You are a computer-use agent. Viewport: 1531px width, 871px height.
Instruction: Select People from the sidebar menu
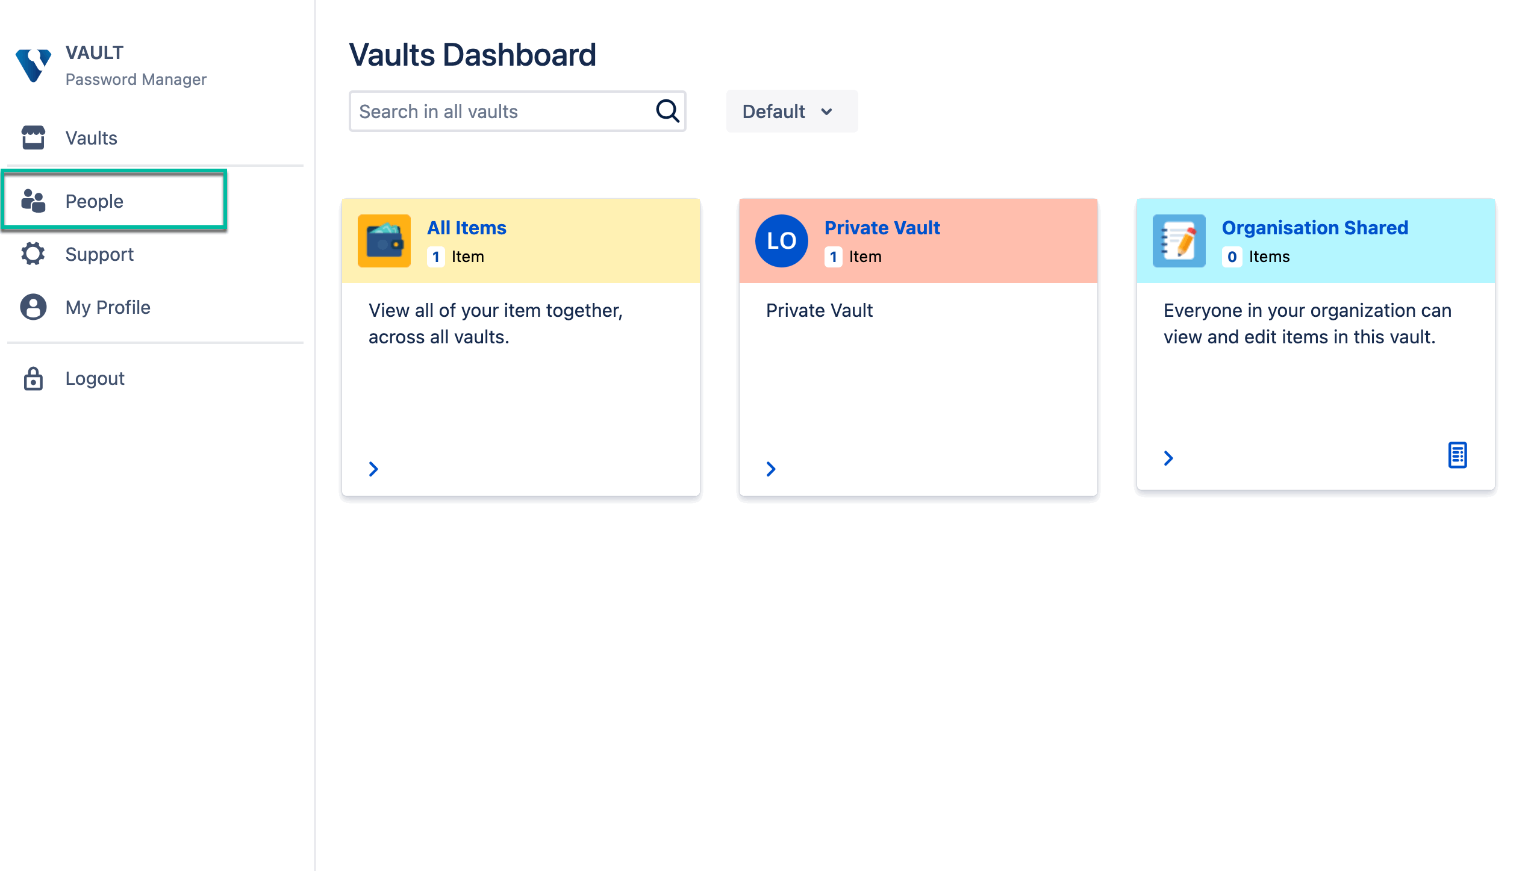[x=94, y=201]
